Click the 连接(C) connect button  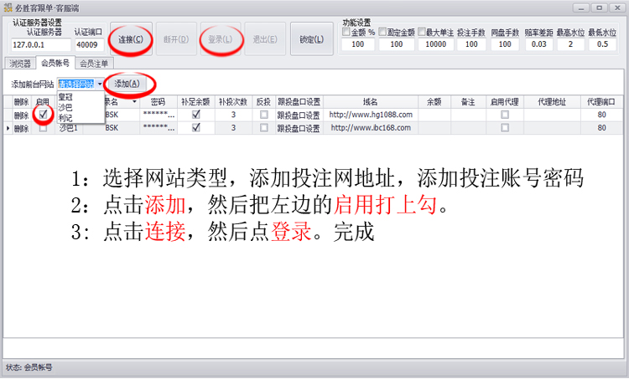[131, 39]
